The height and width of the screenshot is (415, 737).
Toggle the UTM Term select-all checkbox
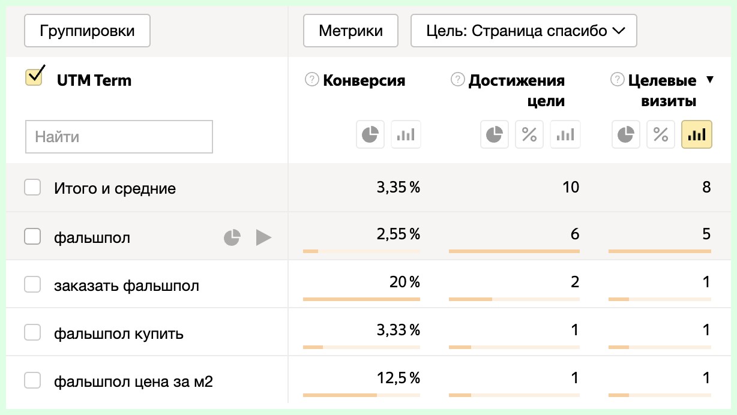point(34,77)
